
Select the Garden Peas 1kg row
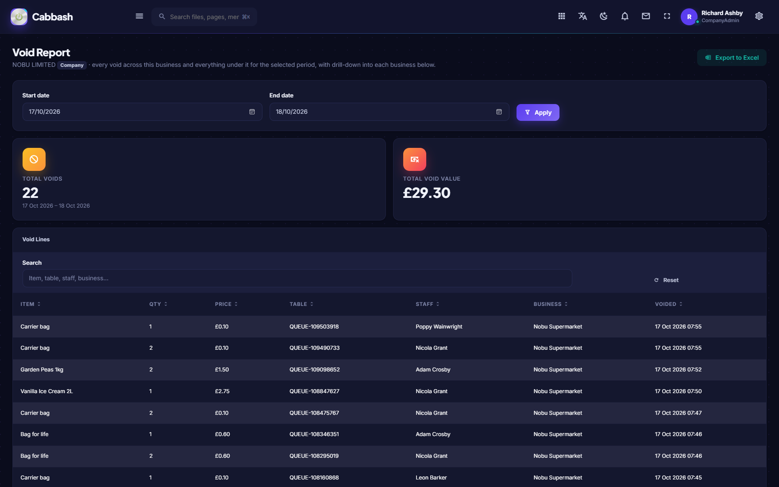click(389, 370)
